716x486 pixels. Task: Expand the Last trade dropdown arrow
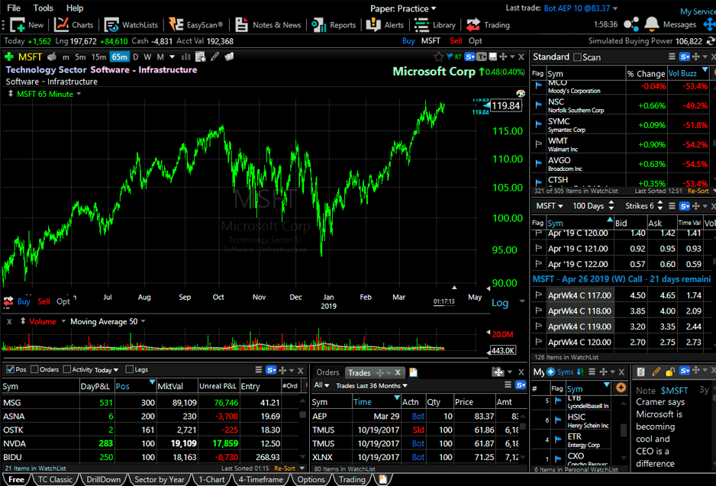[615, 8]
